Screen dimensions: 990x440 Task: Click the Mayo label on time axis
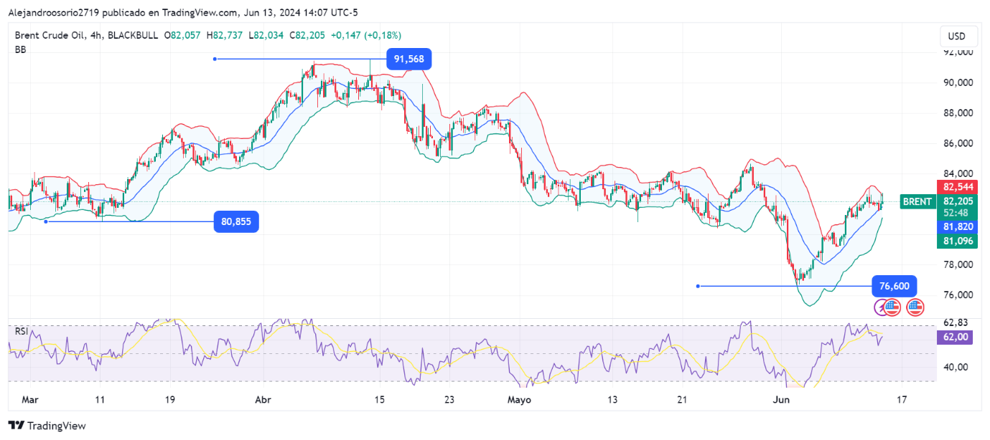tap(519, 400)
